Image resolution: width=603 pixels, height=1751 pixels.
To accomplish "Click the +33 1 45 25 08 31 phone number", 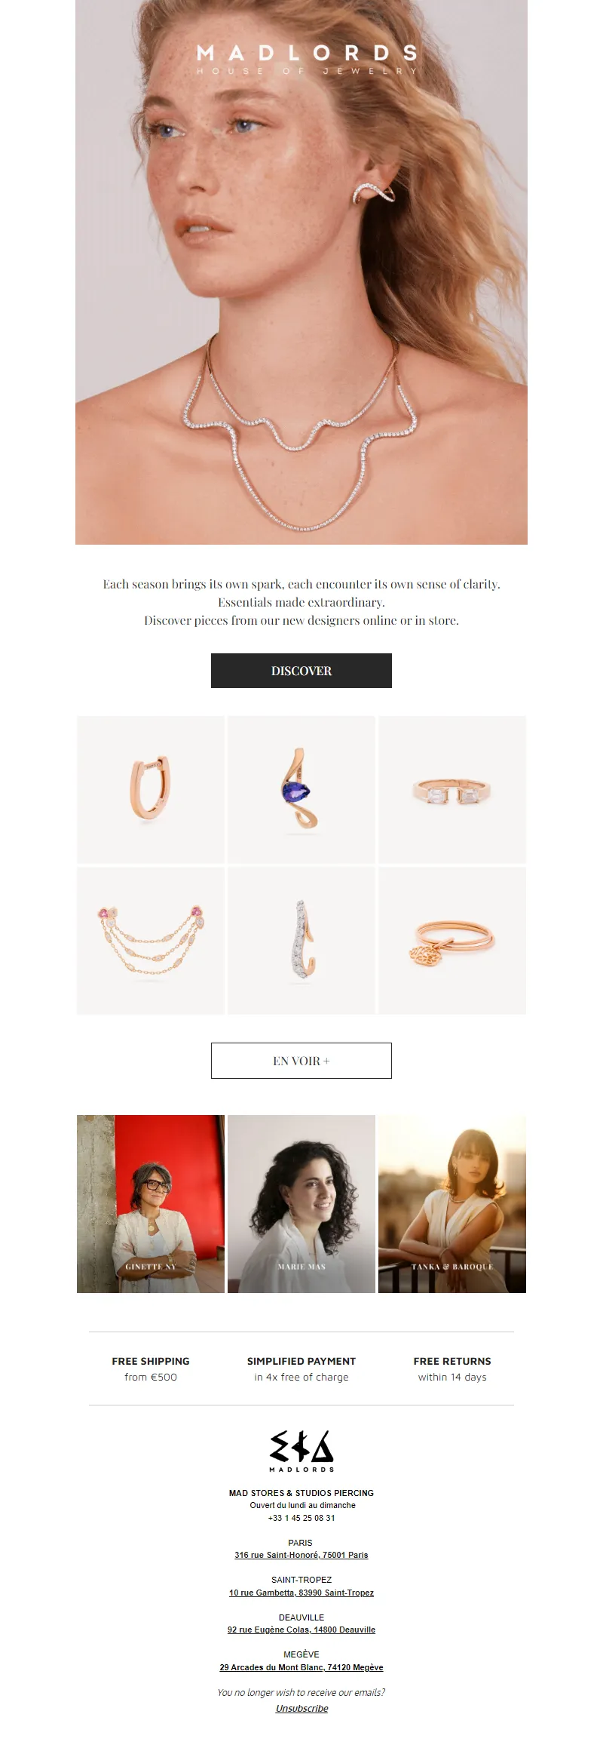I will [x=301, y=1518].
